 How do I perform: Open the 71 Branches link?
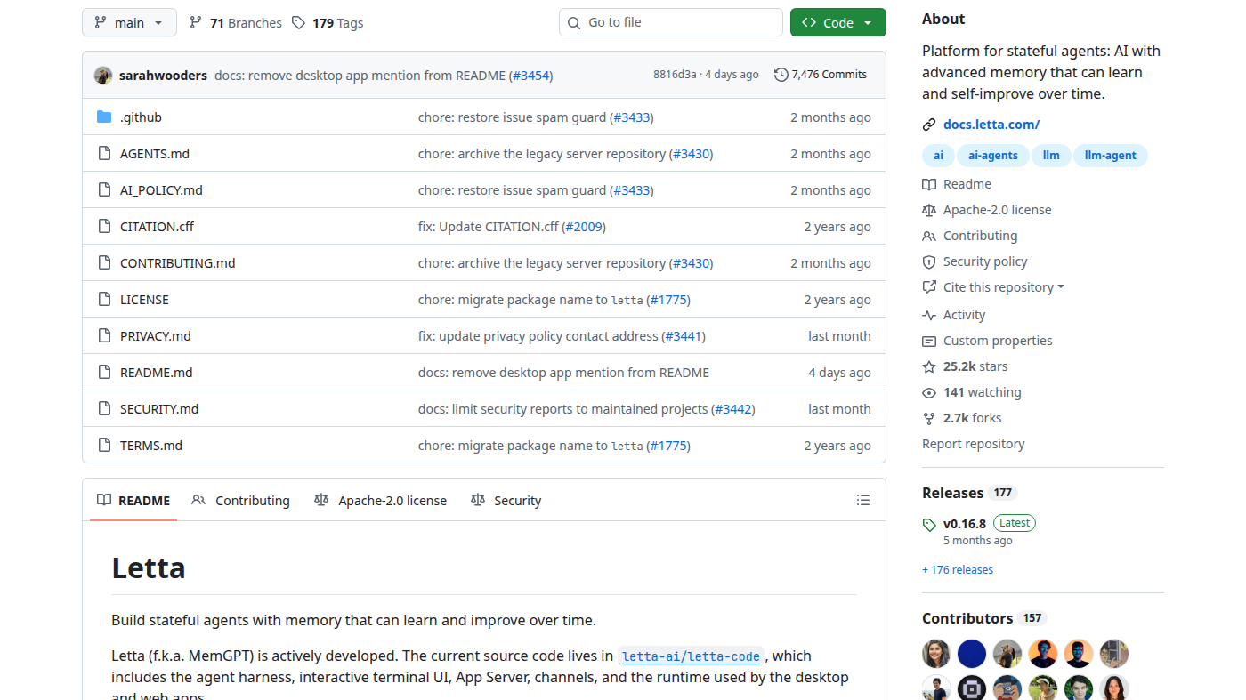coord(236,23)
